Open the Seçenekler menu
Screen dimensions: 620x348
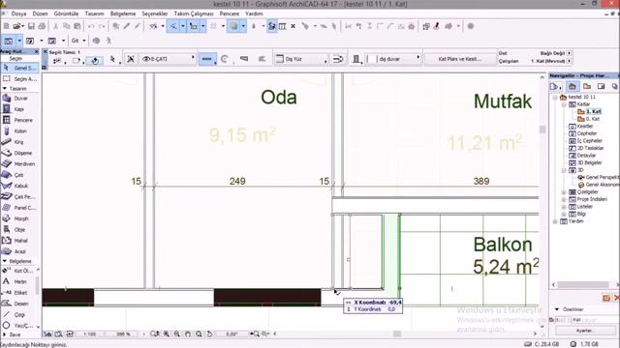pyautogui.click(x=155, y=14)
